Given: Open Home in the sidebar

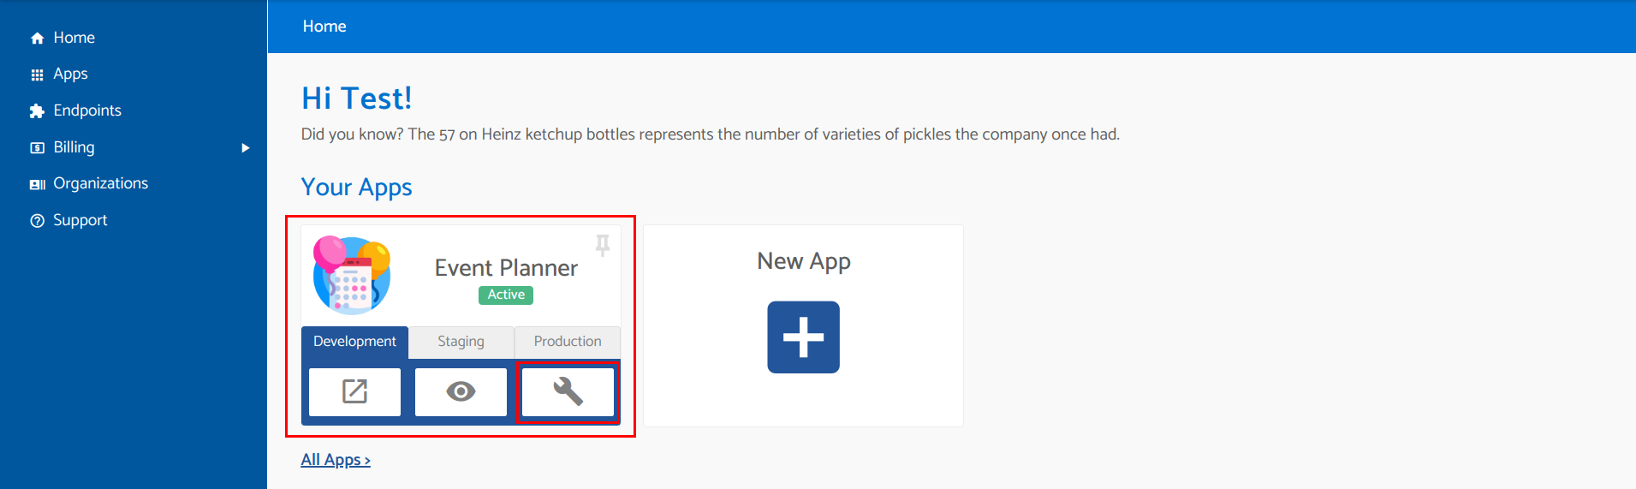Looking at the screenshot, I should click(x=74, y=38).
